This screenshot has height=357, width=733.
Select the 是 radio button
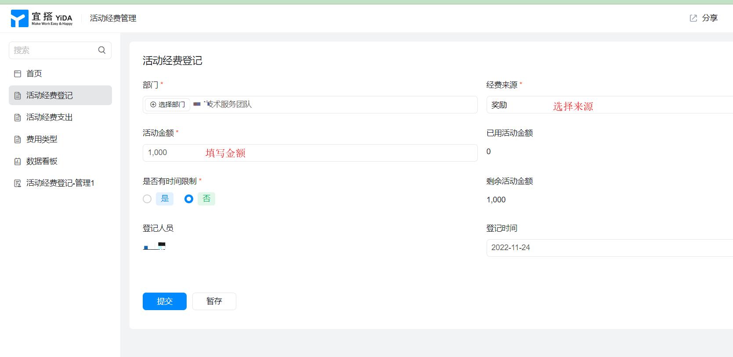click(147, 199)
